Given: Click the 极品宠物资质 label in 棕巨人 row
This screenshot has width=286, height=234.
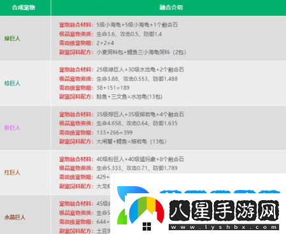Looking at the screenshot, I should 76,79.
